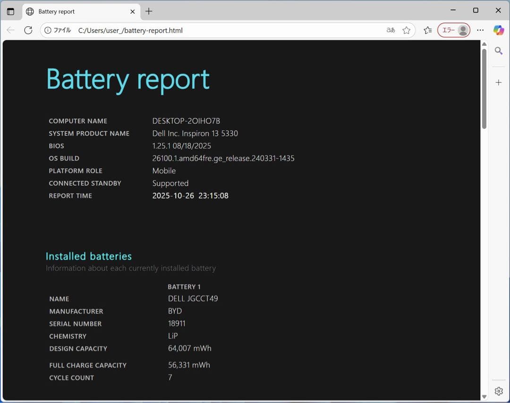The height and width of the screenshot is (403, 510).
Task: Open a new browser tab
Action: [x=149, y=11]
